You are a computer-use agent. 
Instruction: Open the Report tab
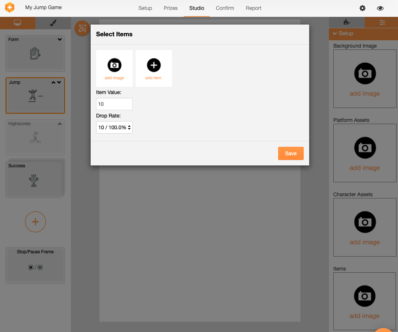253,8
